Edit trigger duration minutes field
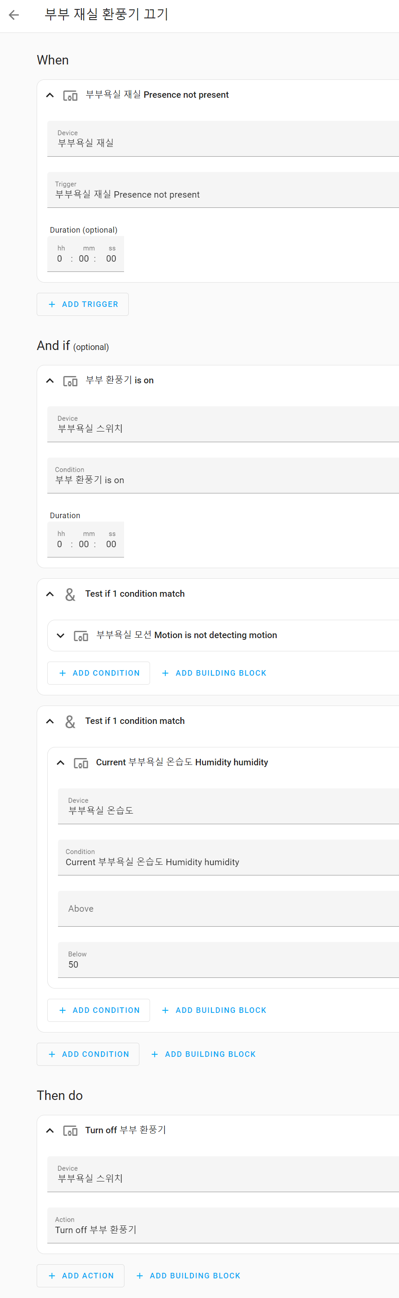Screen dimensions: 399x1298 pyautogui.click(x=84, y=259)
